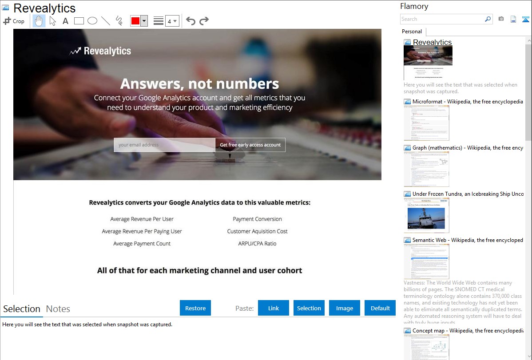The image size is (532, 360).
Task: Open the Revealytics snapshot thumbnail
Action: point(428,63)
